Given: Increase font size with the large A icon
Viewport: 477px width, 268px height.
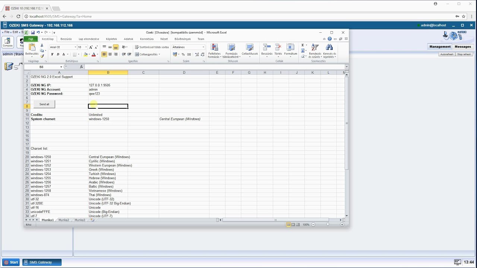Looking at the screenshot, I should tap(91, 47).
